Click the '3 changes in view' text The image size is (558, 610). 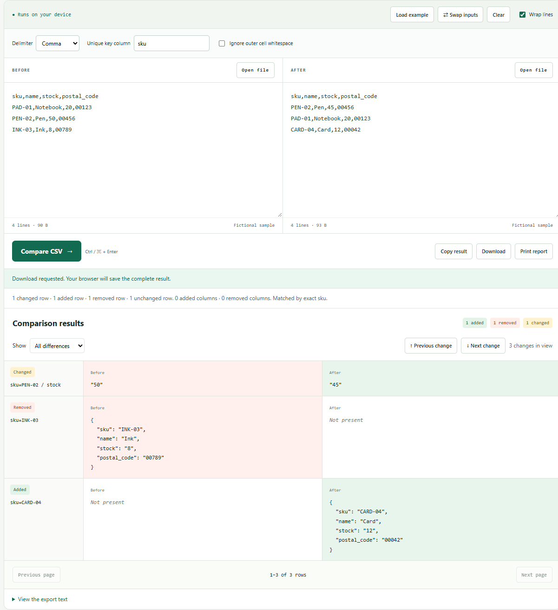pos(531,346)
